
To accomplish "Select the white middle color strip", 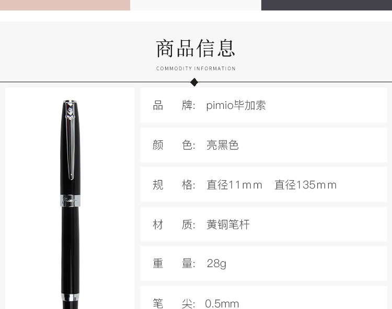I will point(196,5).
